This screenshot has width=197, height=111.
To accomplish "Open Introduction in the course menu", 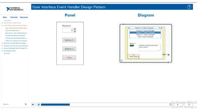I will tap(7, 20).
